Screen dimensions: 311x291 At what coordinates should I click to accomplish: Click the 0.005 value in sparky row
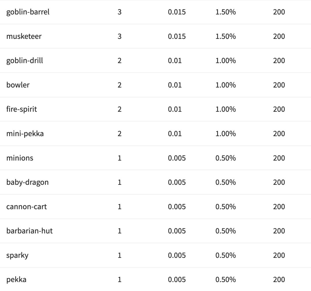[177, 255]
